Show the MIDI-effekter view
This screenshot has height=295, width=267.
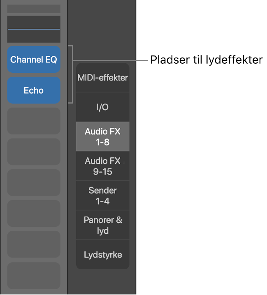[x=102, y=78]
